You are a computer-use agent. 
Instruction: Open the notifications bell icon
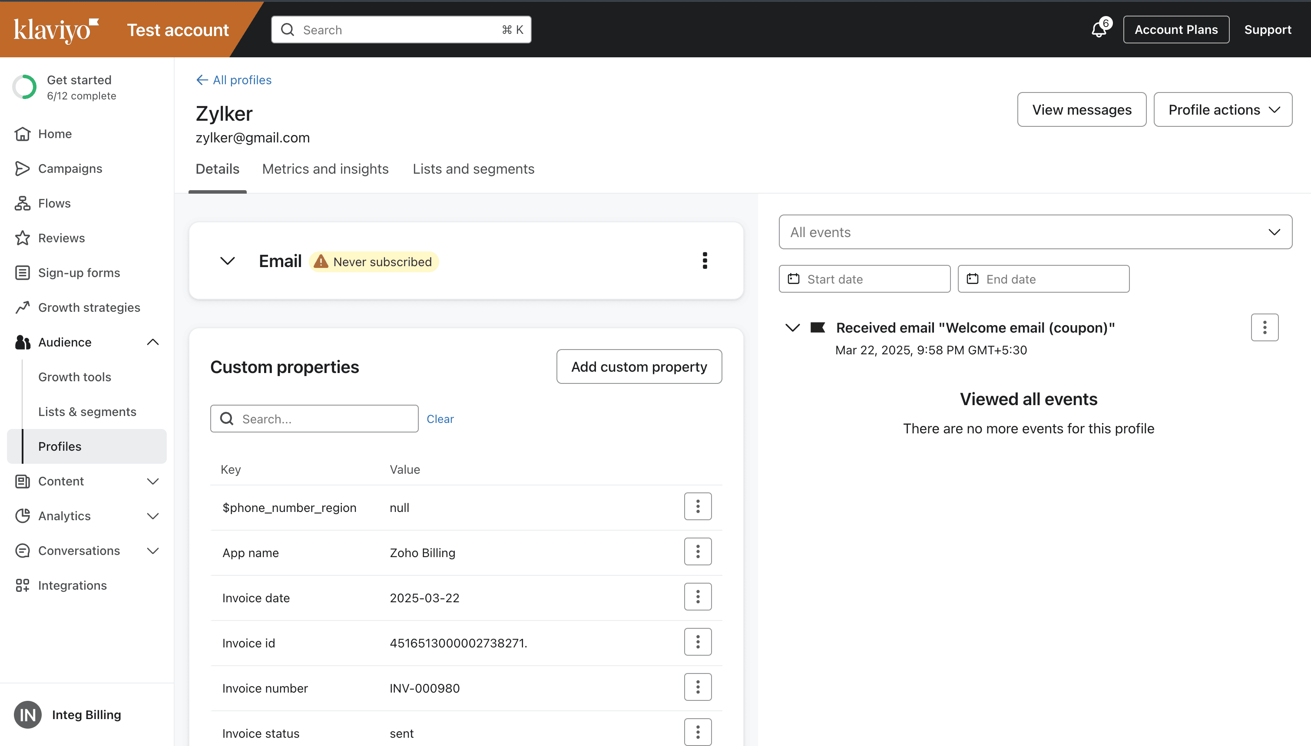point(1098,29)
